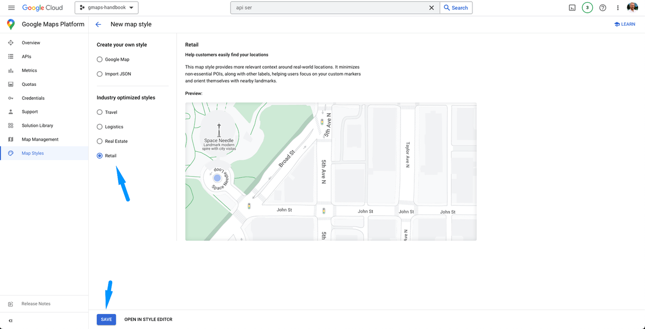Click the Space Needle marker on map
The height and width of the screenshot is (329, 645).
[218, 130]
